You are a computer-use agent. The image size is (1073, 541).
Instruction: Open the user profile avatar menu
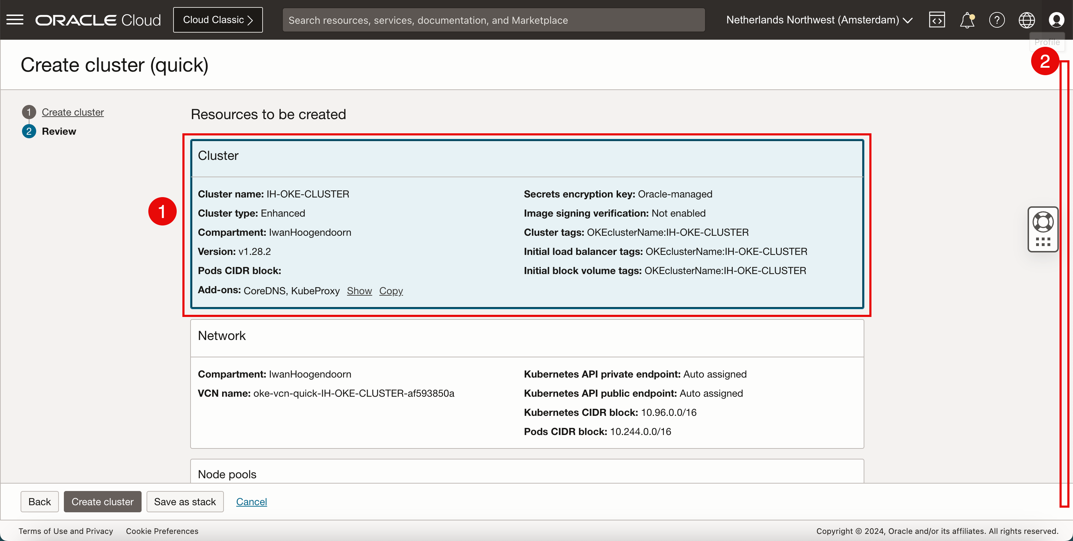[1056, 20]
